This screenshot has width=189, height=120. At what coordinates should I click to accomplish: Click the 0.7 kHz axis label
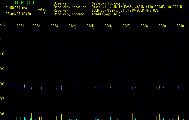pos(2,99)
